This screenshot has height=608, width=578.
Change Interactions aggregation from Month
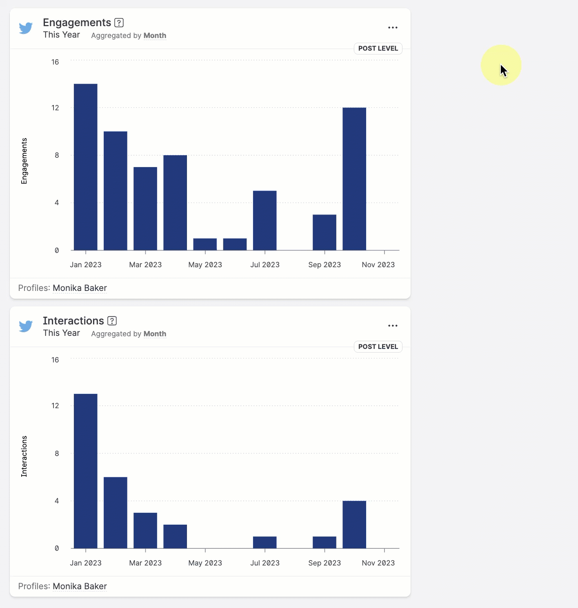pyautogui.click(x=155, y=334)
